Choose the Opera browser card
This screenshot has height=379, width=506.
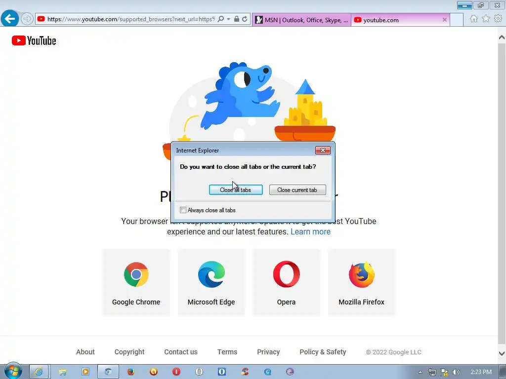pyautogui.click(x=286, y=282)
